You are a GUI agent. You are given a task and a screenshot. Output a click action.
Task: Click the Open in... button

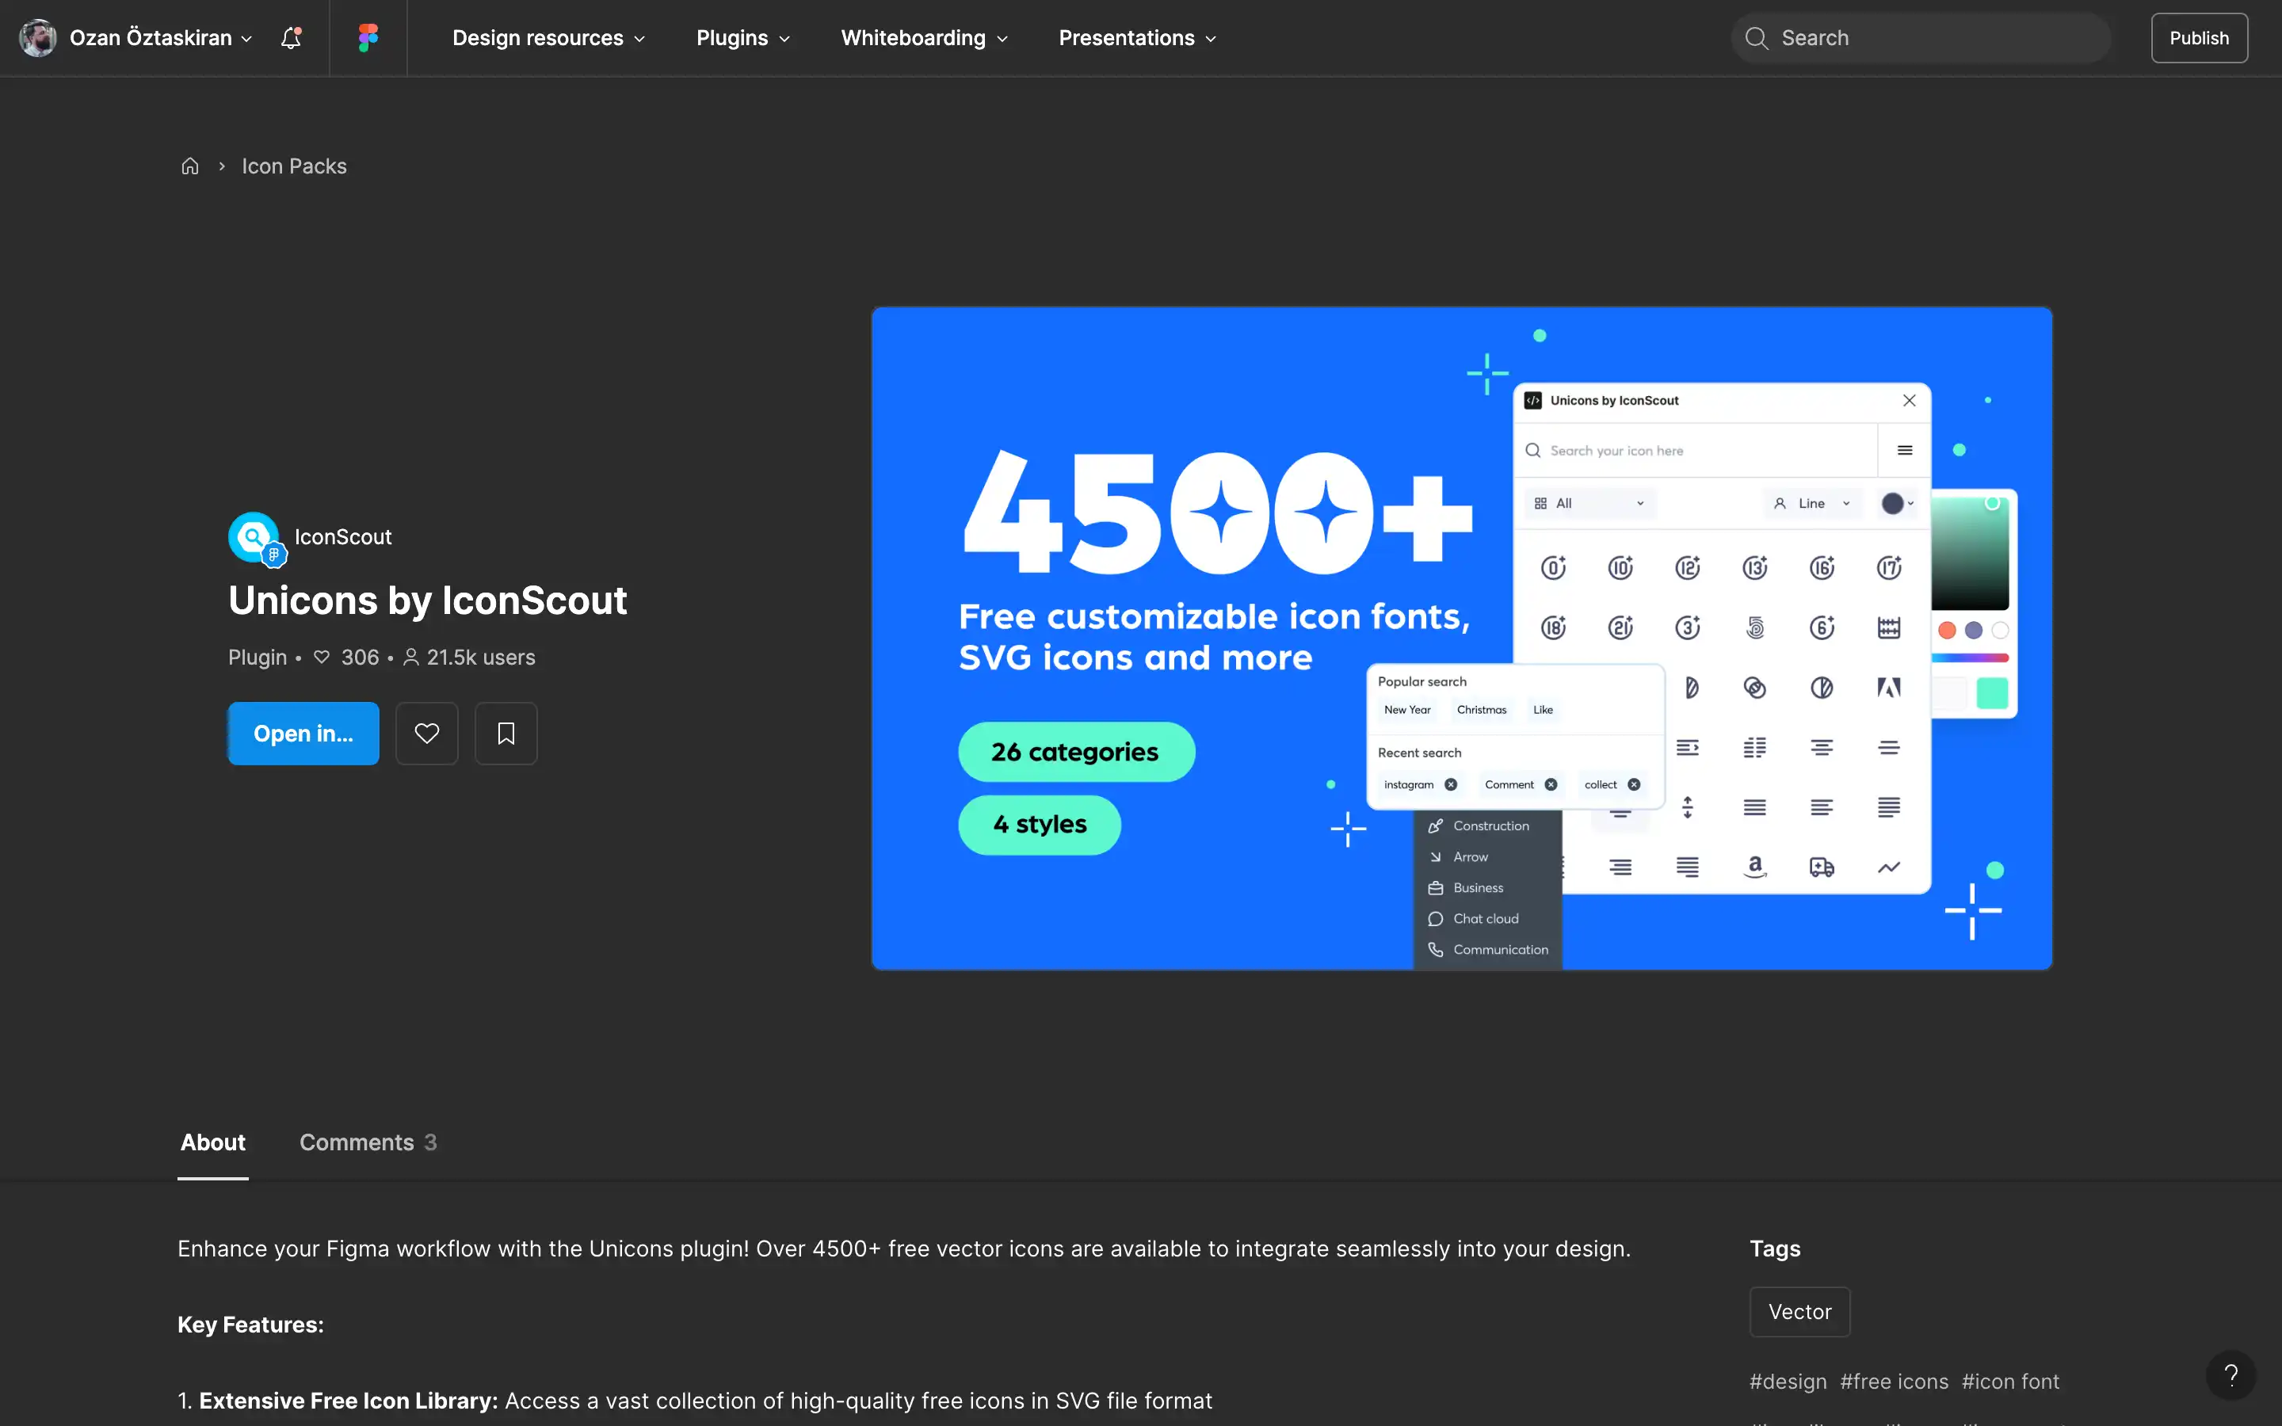pos(303,733)
